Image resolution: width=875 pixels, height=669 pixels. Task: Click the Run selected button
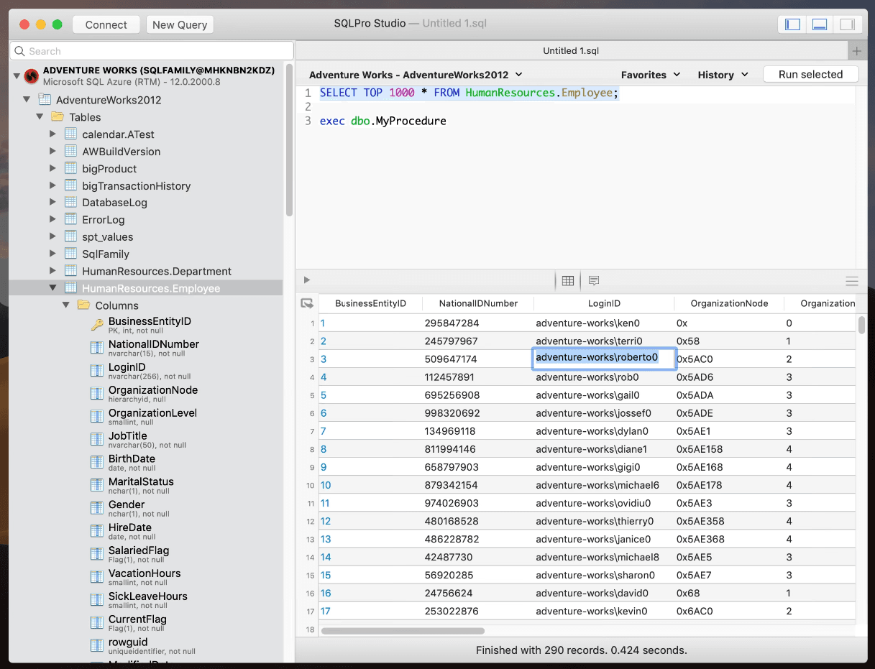(x=811, y=73)
